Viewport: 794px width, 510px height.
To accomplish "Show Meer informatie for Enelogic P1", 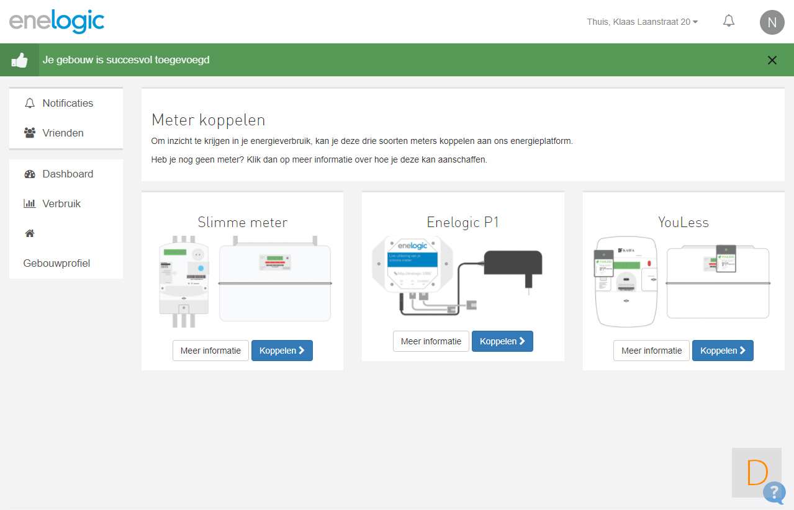I will coord(431,341).
